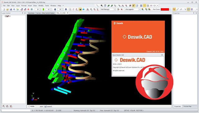The height and width of the screenshot is (113, 199).
Task: Open the File menu
Action: point(4,6)
